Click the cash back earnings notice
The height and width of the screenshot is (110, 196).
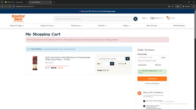pyautogui.click(x=152, y=72)
